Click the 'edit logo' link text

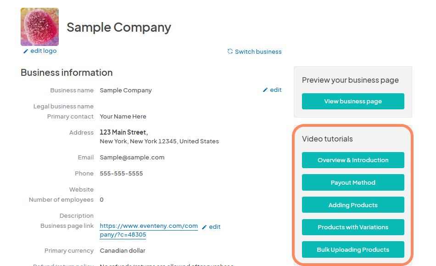point(44,51)
